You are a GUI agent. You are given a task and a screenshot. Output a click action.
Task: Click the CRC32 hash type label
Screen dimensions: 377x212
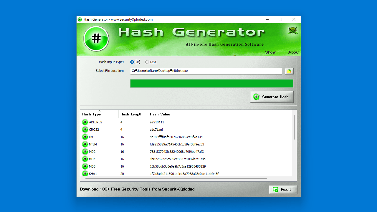(93, 130)
